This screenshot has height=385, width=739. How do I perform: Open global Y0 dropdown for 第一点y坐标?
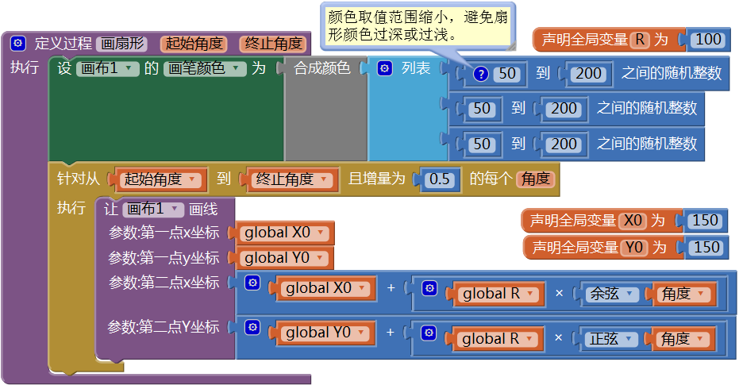(283, 258)
